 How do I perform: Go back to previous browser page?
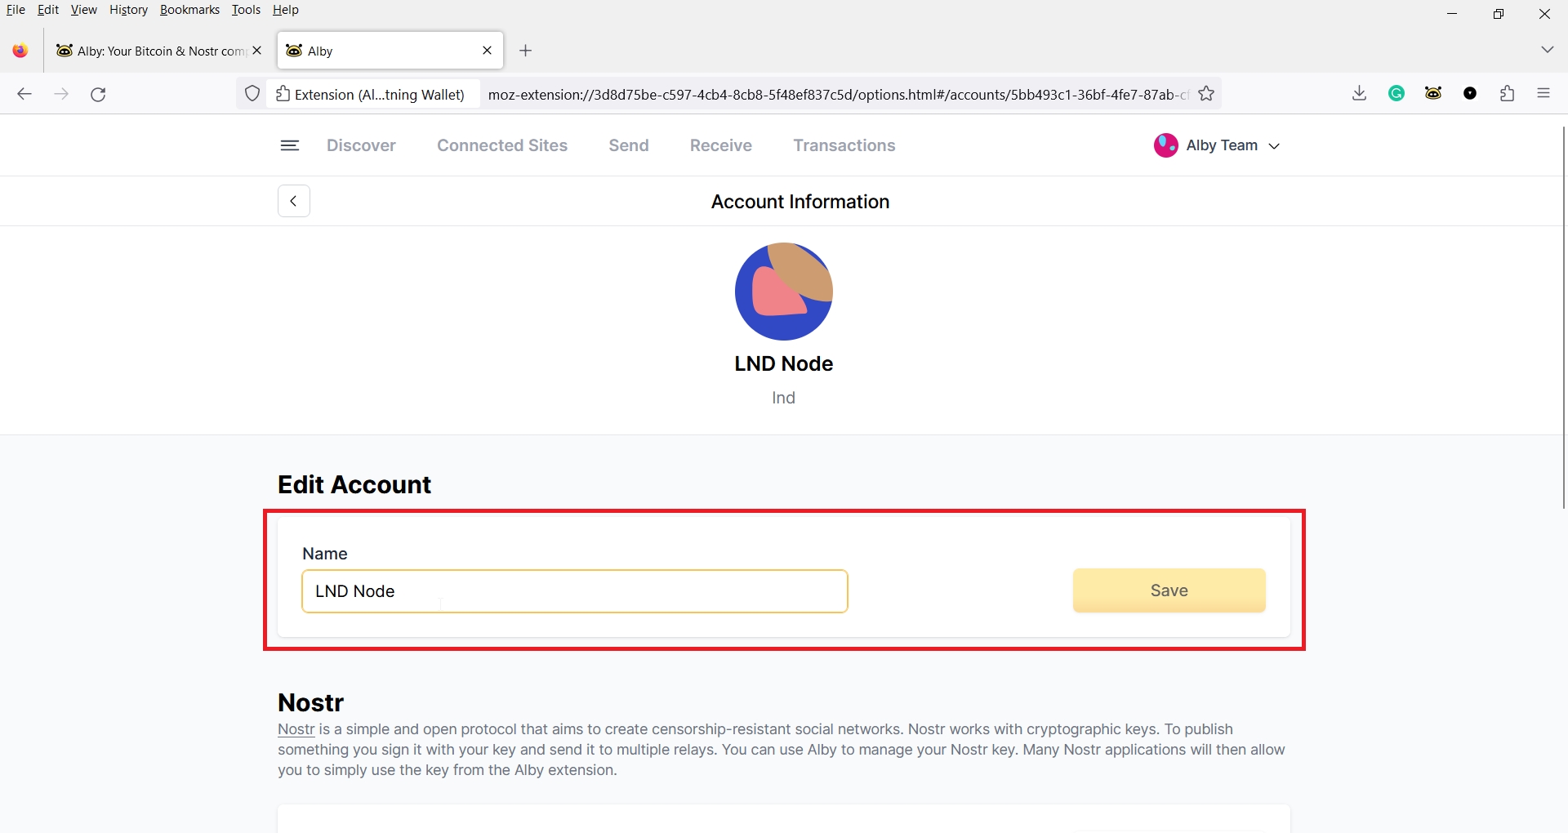pyautogui.click(x=24, y=95)
